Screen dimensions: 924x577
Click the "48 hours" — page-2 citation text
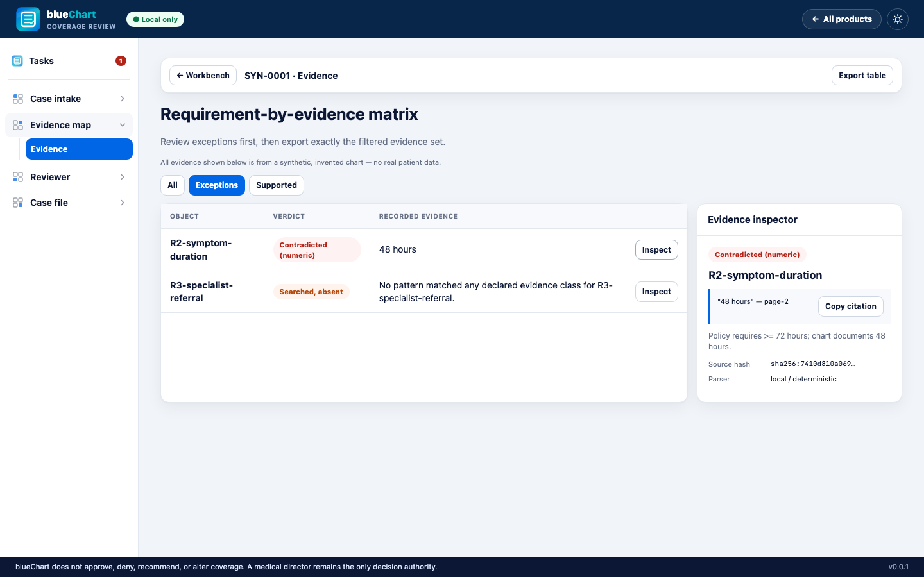[753, 301]
